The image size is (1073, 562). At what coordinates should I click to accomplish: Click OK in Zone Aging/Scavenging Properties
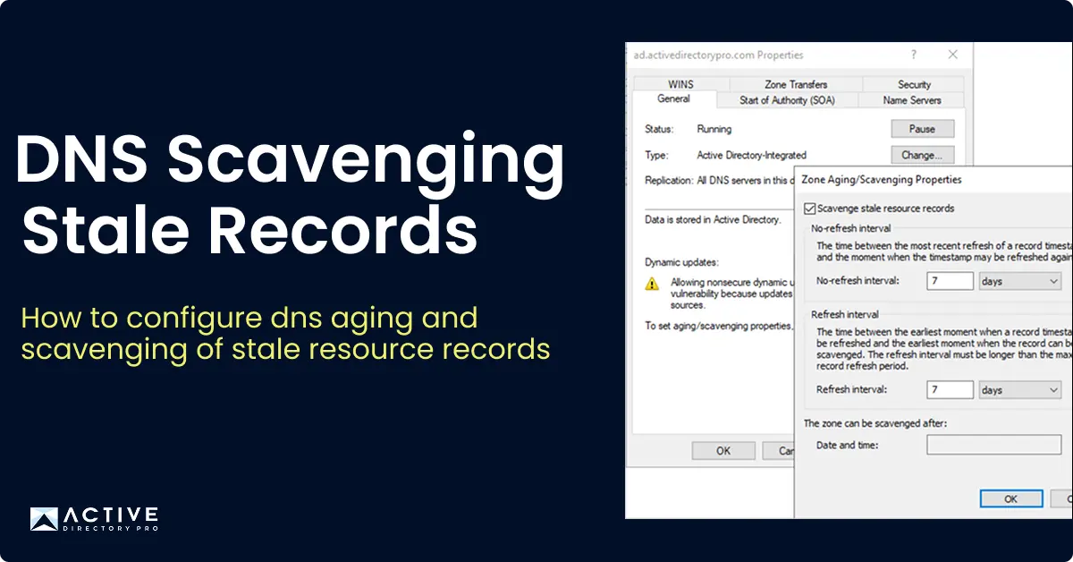click(x=1010, y=498)
